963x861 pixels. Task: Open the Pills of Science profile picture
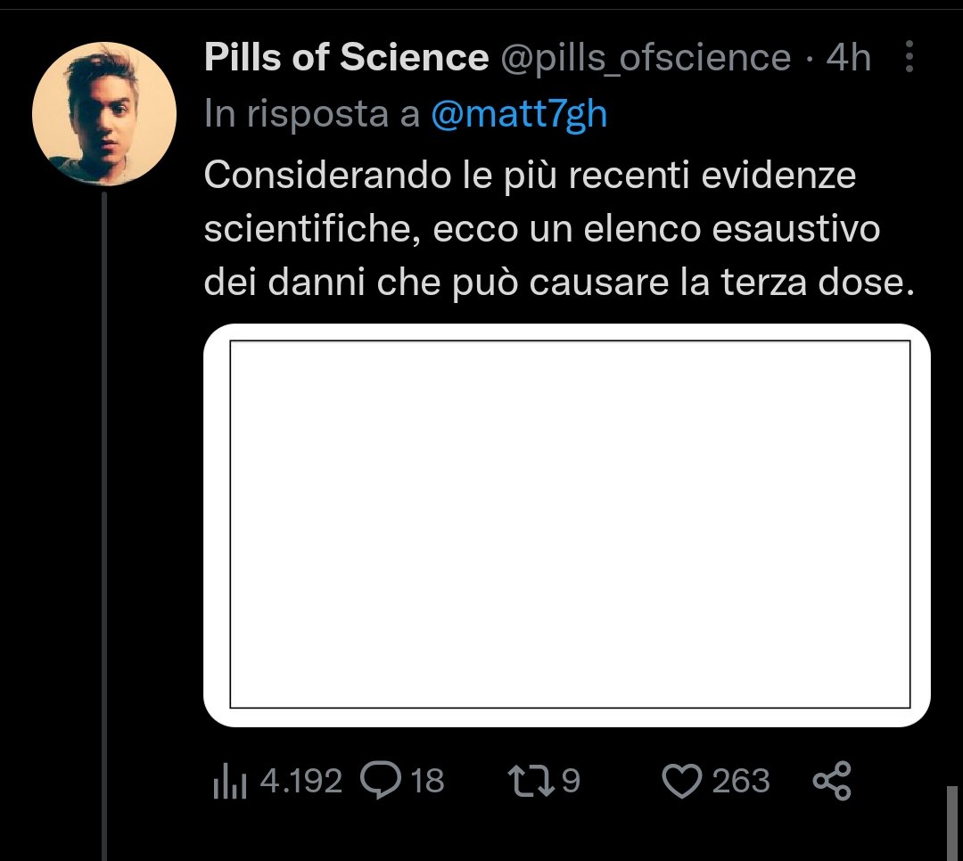tap(104, 113)
